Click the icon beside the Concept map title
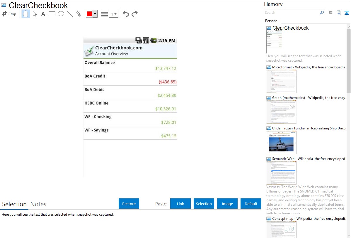This screenshot has width=351, height=238. (269, 219)
